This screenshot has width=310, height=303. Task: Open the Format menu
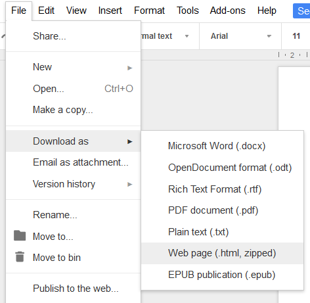click(x=149, y=11)
